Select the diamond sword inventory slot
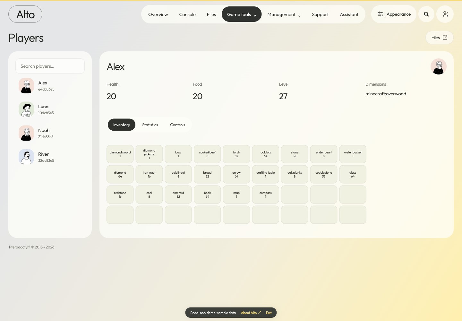The image size is (462, 321). tap(120, 154)
